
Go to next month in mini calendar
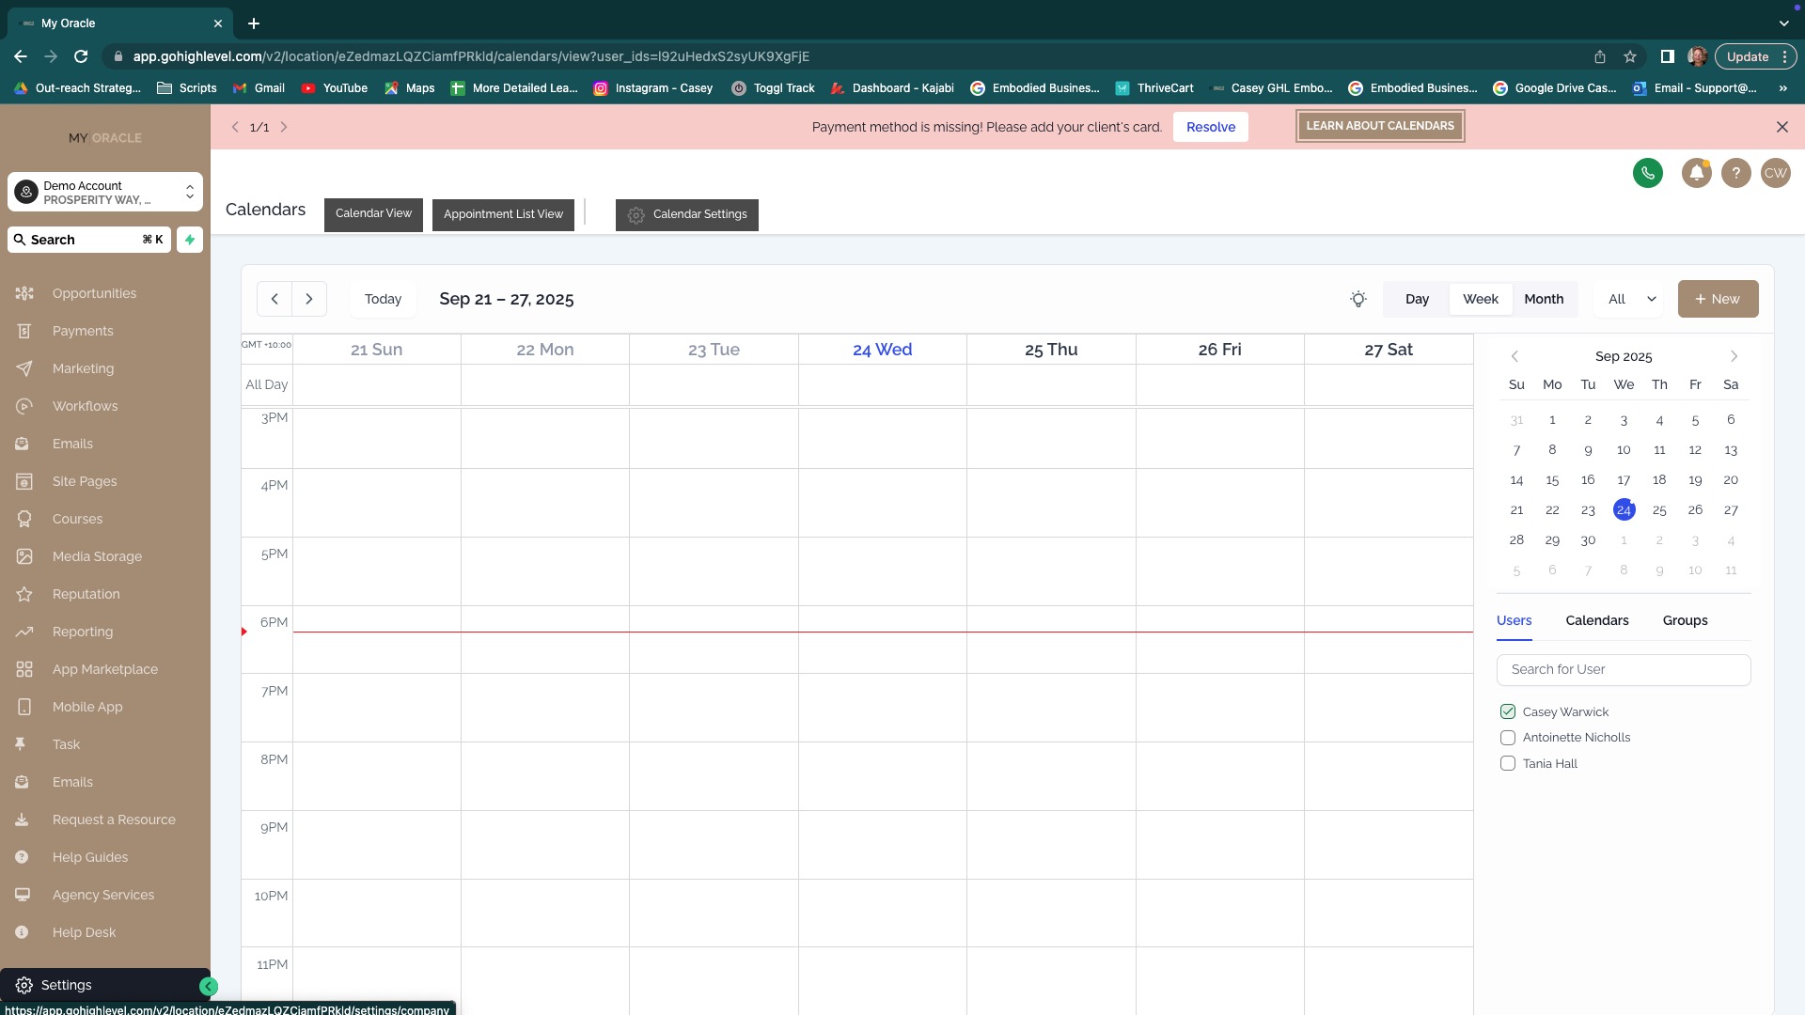coord(1734,356)
